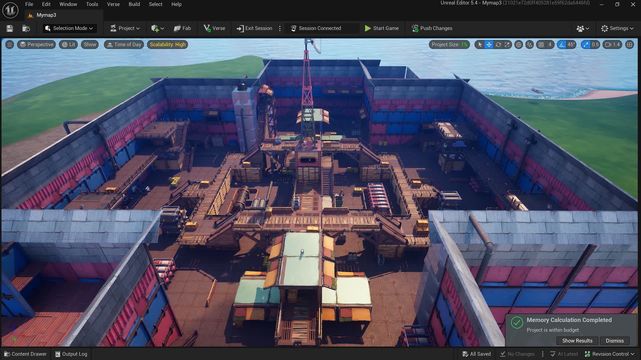Open the Verse menu

click(113, 4)
